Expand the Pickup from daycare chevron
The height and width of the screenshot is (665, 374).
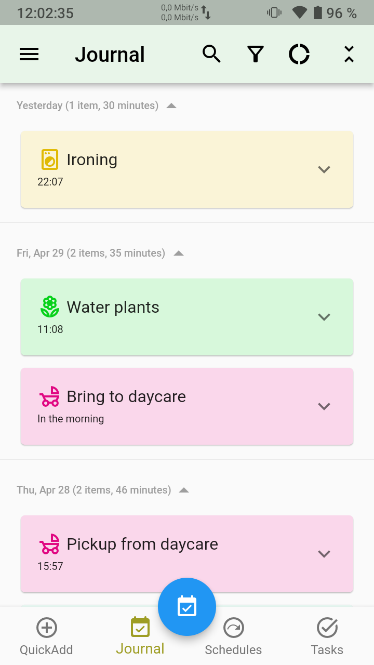point(324,554)
